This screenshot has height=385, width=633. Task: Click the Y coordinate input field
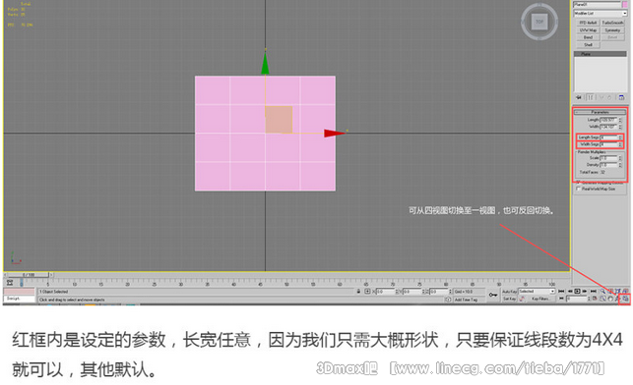point(411,291)
